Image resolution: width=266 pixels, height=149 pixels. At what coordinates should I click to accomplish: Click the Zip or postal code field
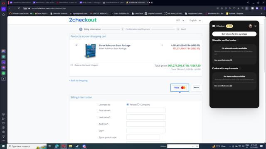[143, 137]
